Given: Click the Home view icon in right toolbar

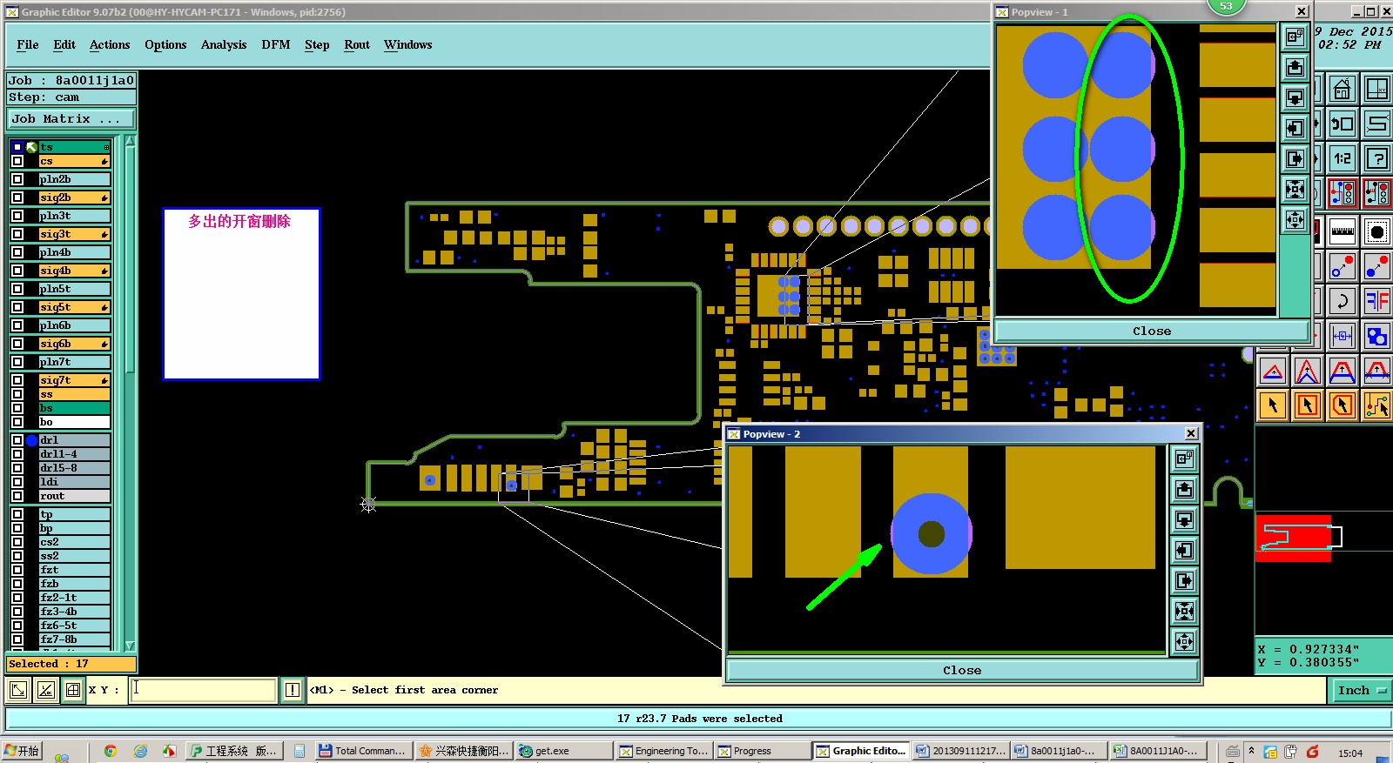Looking at the screenshot, I should 1343,89.
